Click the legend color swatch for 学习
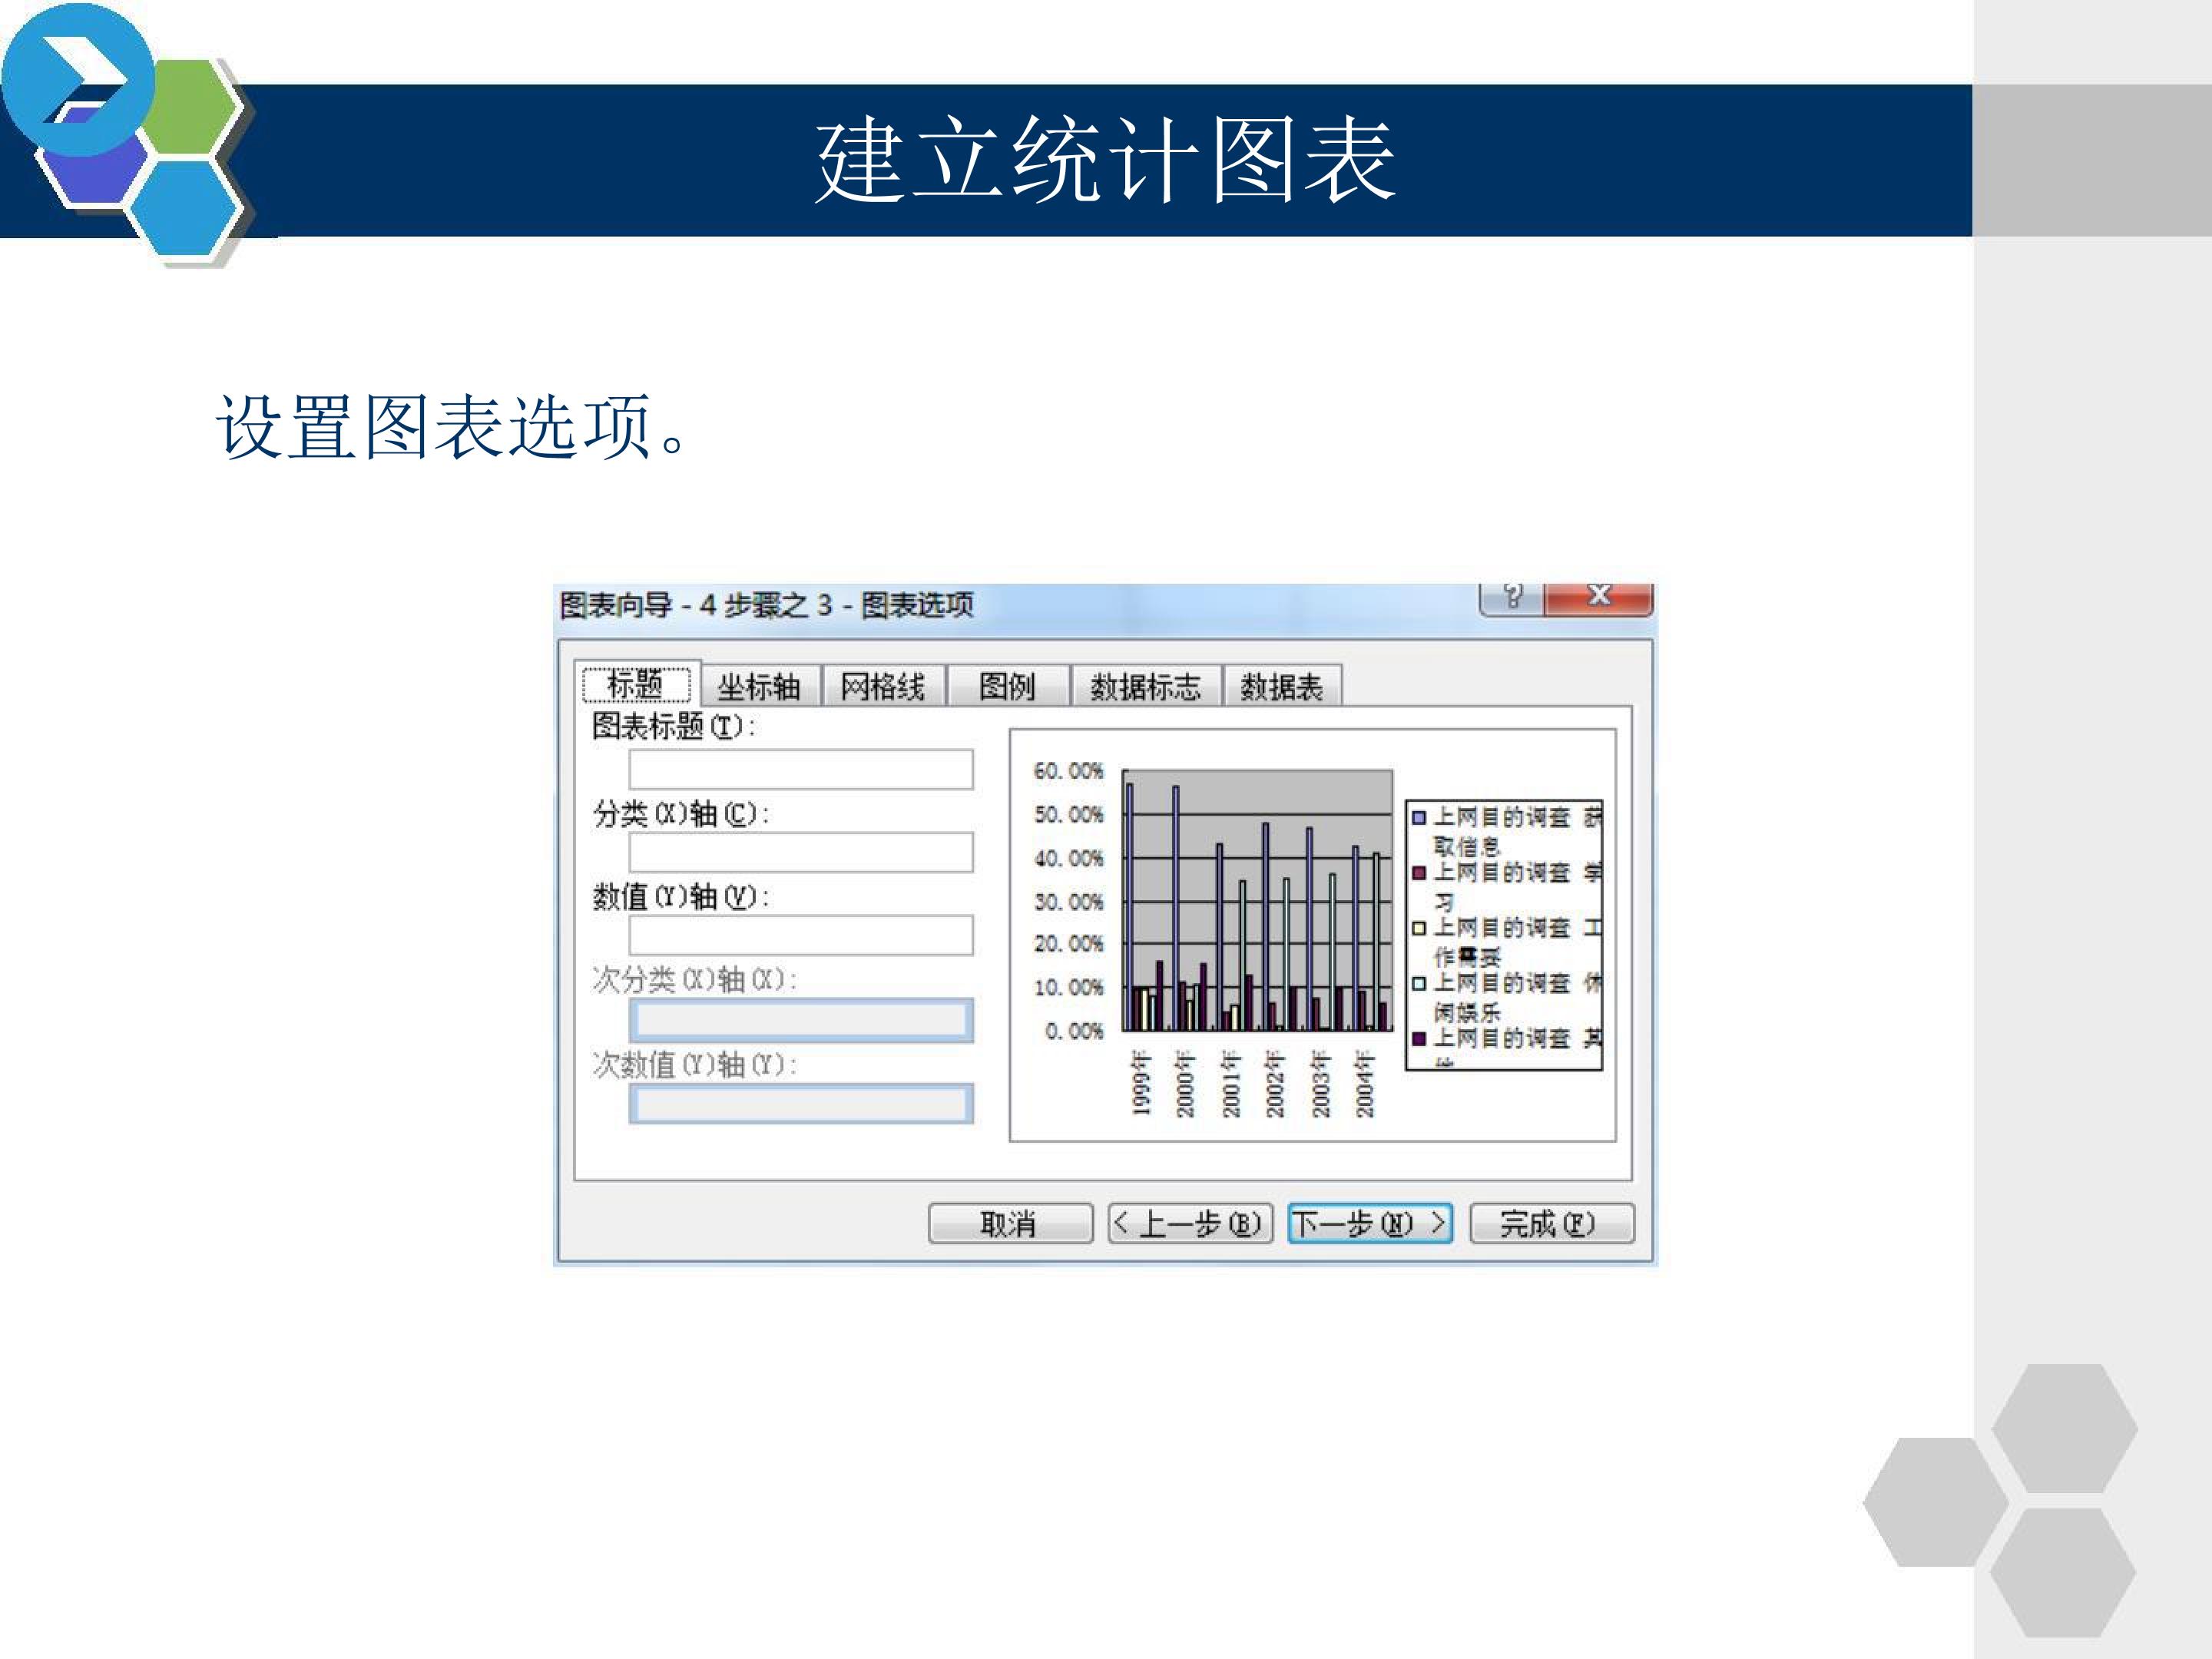Screen dimensions: 2212x1659 [x=1418, y=873]
